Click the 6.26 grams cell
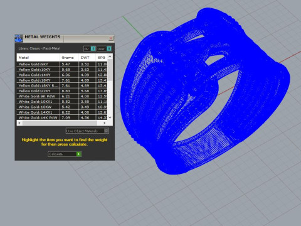The height and width of the screenshot is (226, 301). tap(69, 75)
